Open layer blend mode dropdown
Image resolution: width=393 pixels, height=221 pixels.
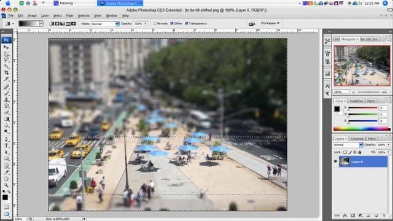[x=348, y=145]
